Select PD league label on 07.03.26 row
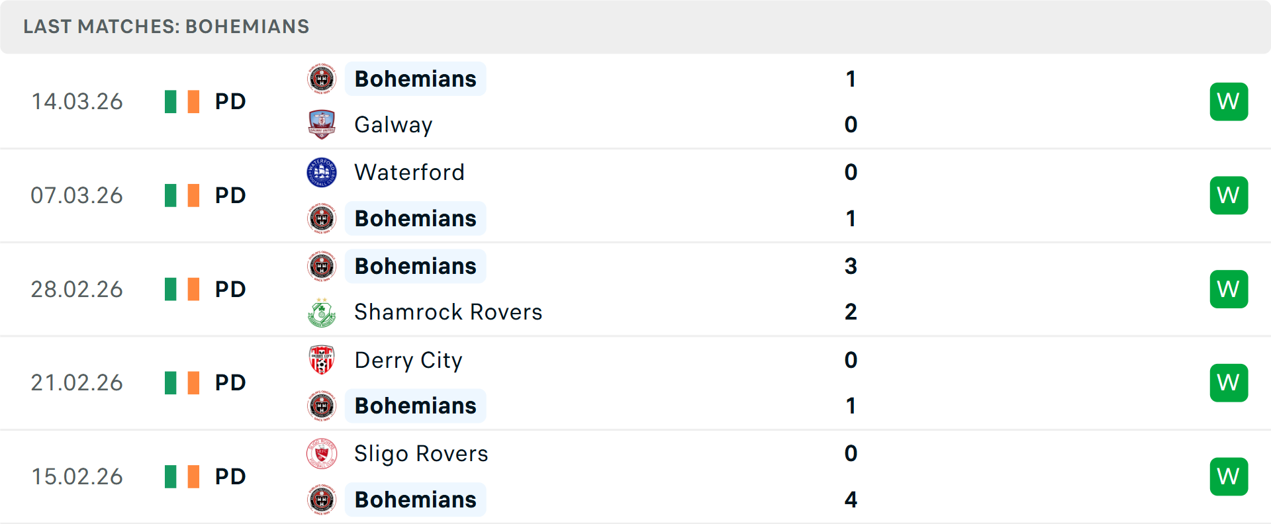Screen dimensions: 1271x524 click(x=230, y=195)
